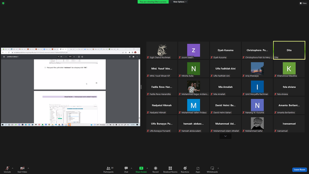Open the Participants panel
Image resolution: width=309 pixels, height=174 pixels.
[109, 170]
